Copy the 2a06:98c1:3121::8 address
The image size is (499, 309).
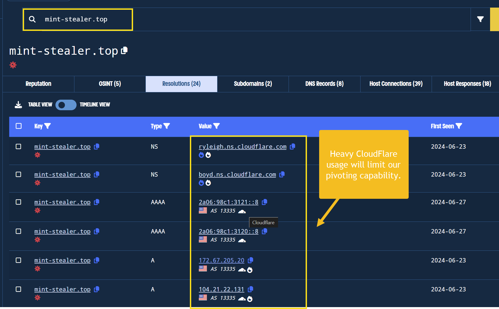[265, 202]
